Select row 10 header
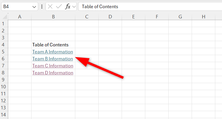The height and width of the screenshot is (119, 222). click(4, 87)
